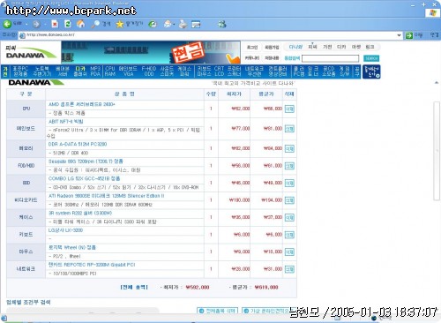Delete the ODD row with its delete icon
Screen dimensions: 441x323
289,183
